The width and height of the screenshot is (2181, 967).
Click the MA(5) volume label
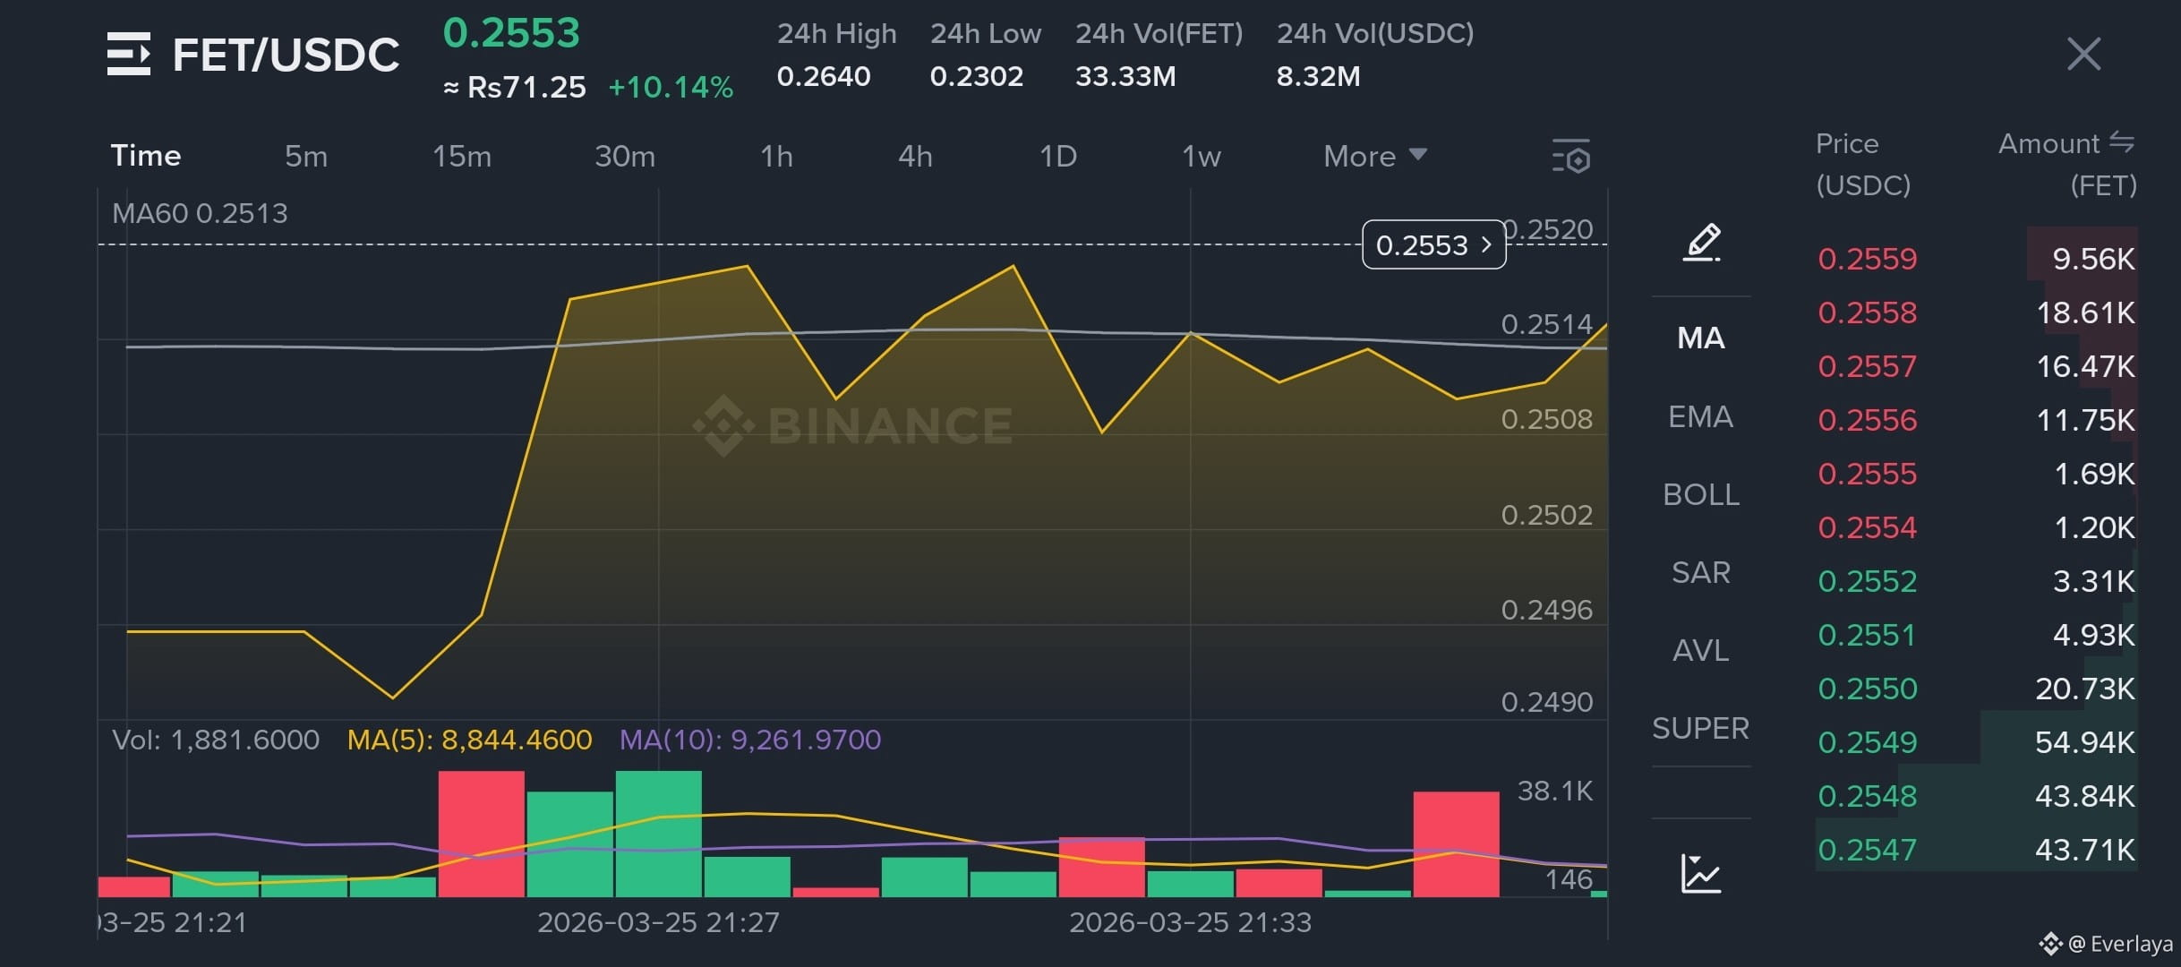pyautogui.click(x=469, y=740)
